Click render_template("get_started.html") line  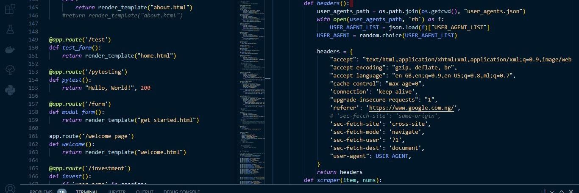tap(131, 120)
